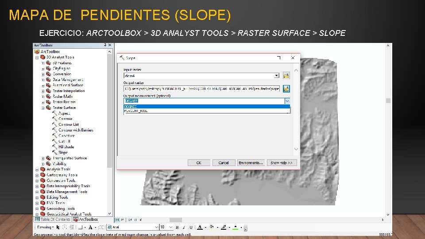The image size is (425, 239).
Task: Toggle bold text formatting
Action: (177, 227)
